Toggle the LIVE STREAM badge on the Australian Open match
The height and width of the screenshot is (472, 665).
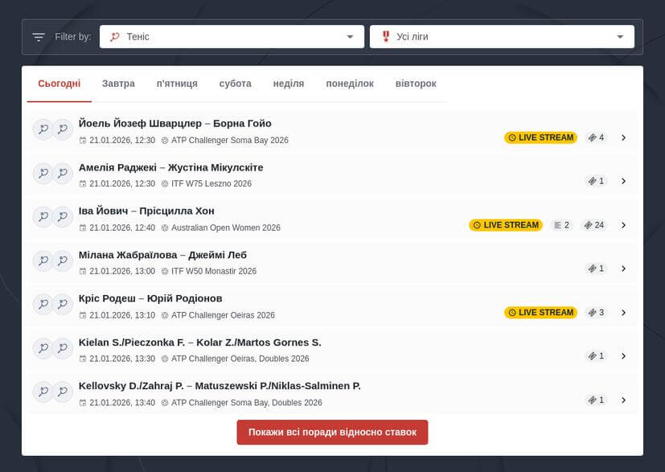(x=506, y=225)
